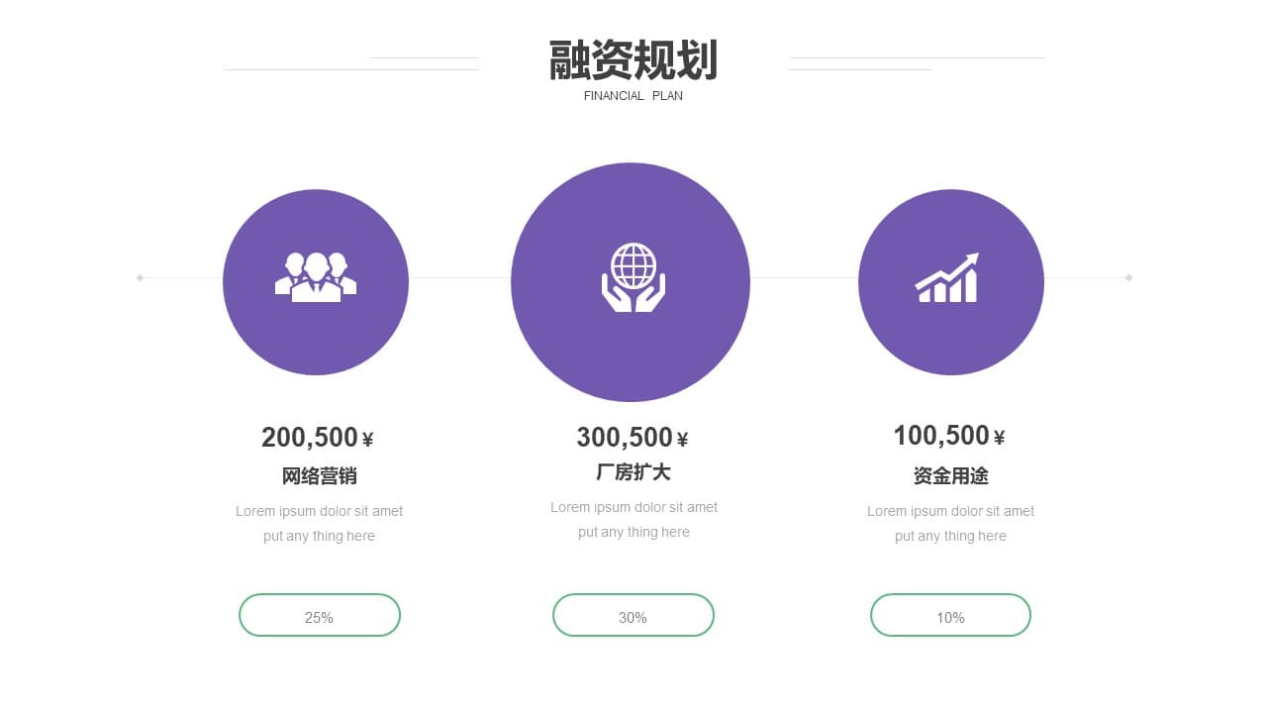Select the 融资规划 title text
Viewport: 1267px width, 713px height.
tap(633, 60)
